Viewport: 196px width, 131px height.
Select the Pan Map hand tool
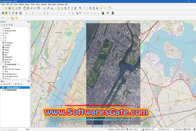25,8
